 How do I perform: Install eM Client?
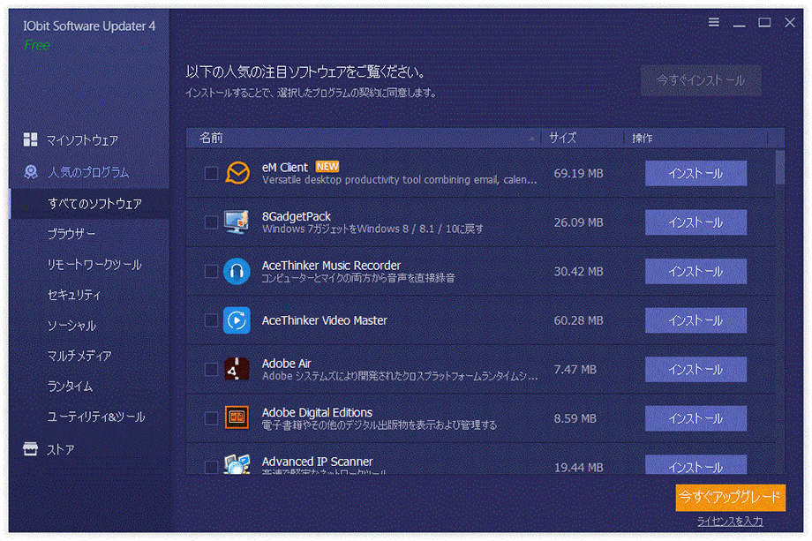[x=695, y=173]
